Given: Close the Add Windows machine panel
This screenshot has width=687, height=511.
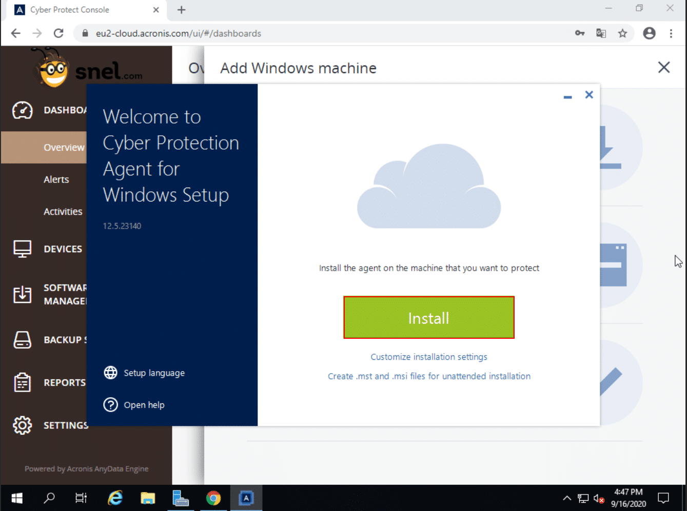Looking at the screenshot, I should tap(663, 68).
